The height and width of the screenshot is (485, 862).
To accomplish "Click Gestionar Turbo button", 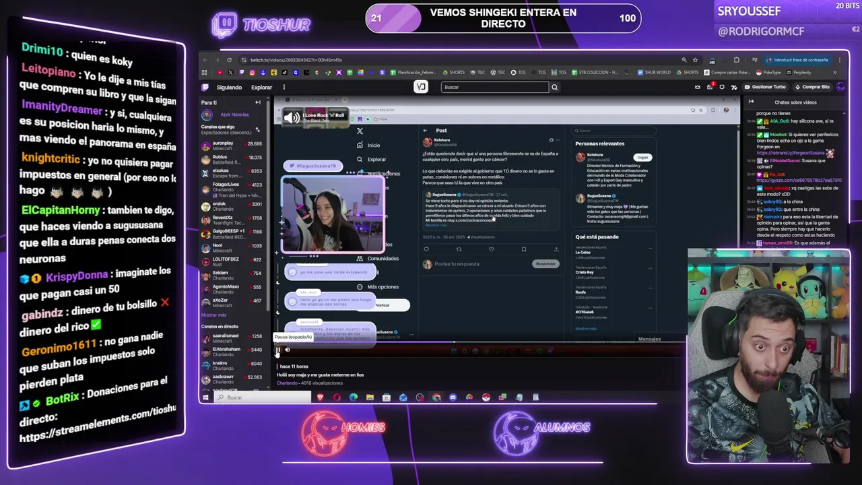I will 765,87.
